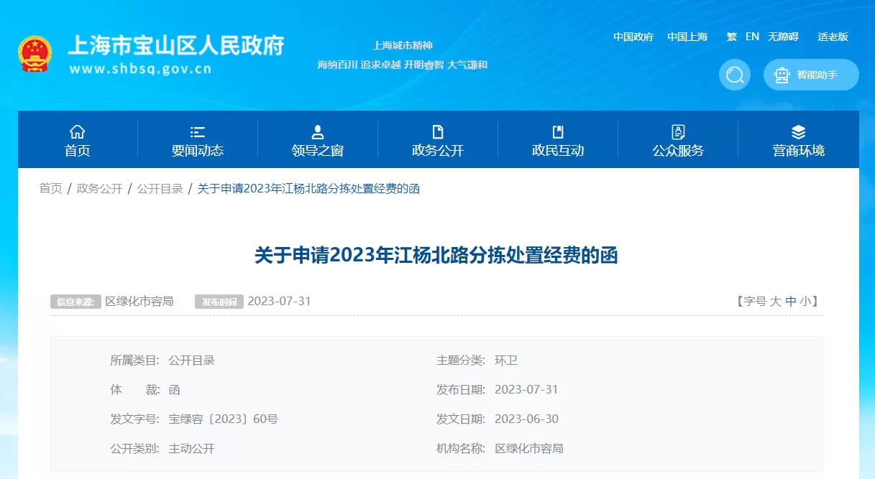Open the 中国上海 link
Viewport: 875px width, 479px height.
tap(687, 37)
